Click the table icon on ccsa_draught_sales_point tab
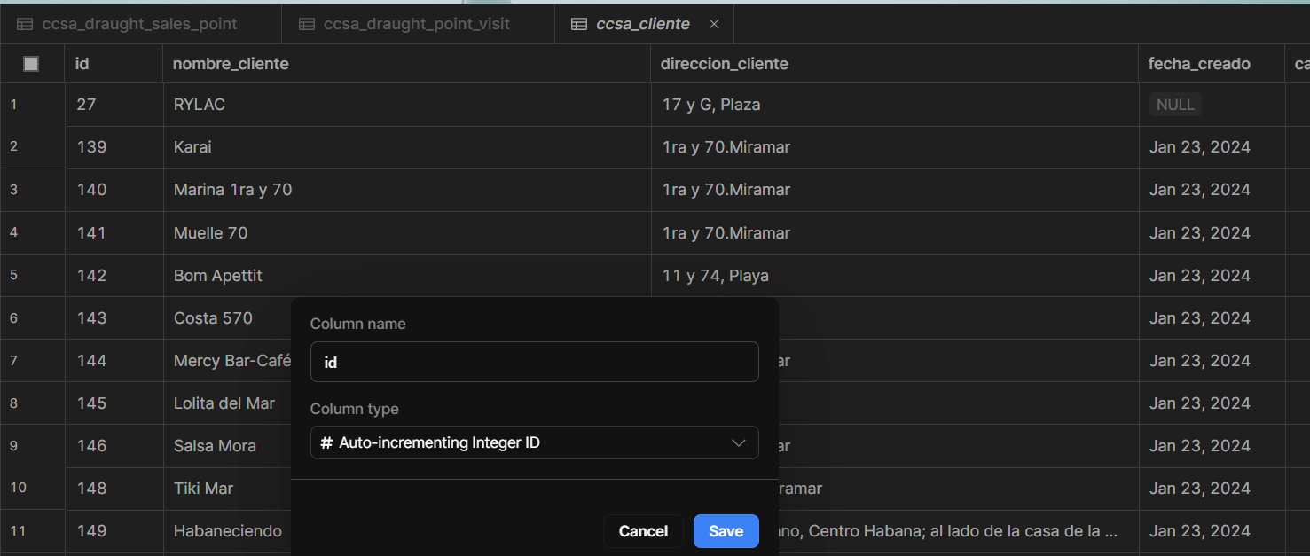Viewport: 1310px width, 556px height. (26, 24)
